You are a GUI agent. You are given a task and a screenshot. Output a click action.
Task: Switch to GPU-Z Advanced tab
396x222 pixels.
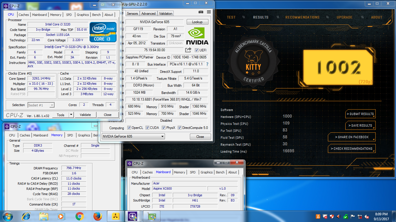[x=148, y=14]
